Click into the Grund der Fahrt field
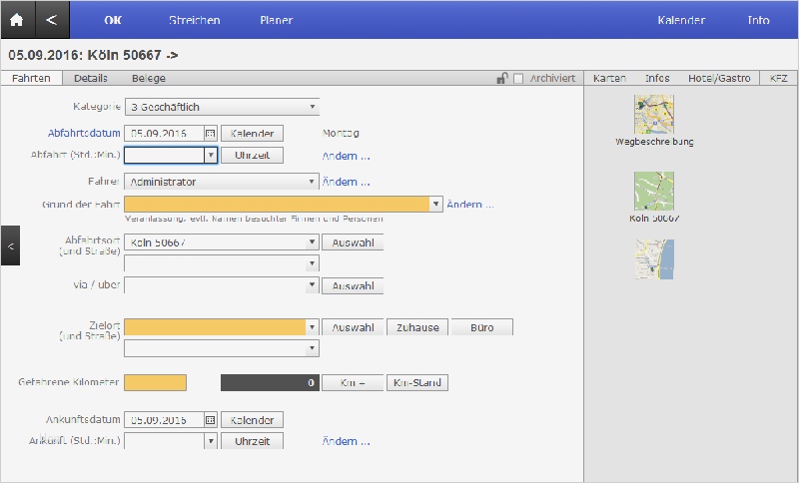Image resolution: width=799 pixels, height=483 pixels. (x=278, y=205)
